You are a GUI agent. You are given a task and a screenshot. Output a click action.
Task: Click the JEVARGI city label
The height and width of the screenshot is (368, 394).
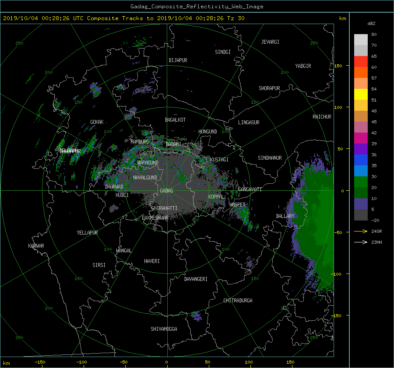click(270, 42)
